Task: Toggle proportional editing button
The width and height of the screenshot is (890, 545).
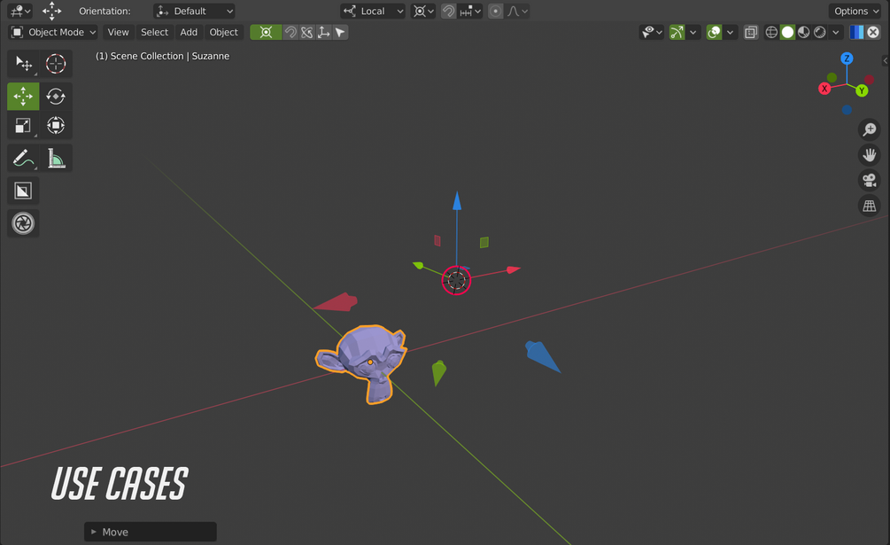Action: (496, 11)
